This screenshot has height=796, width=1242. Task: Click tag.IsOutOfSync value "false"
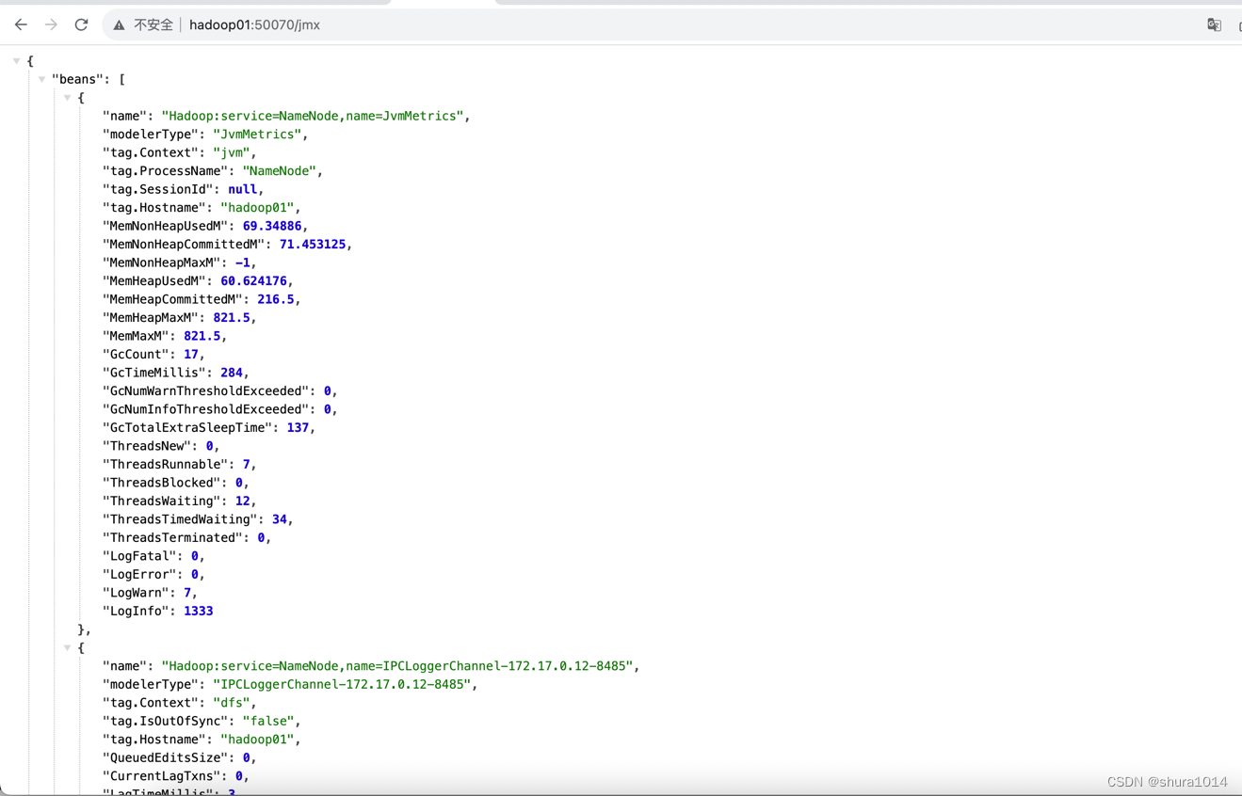point(268,722)
